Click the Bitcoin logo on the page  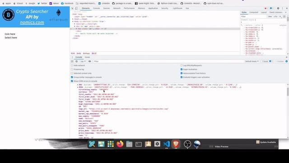point(8,14)
